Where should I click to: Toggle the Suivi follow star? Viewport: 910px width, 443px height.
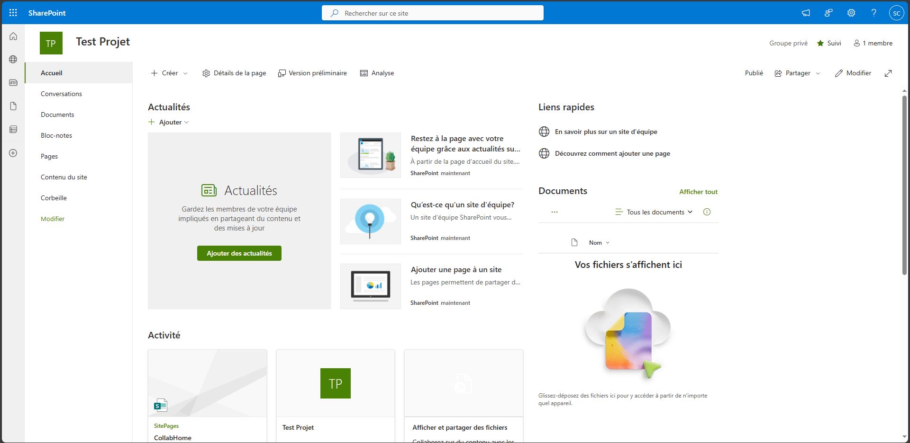[x=829, y=43]
